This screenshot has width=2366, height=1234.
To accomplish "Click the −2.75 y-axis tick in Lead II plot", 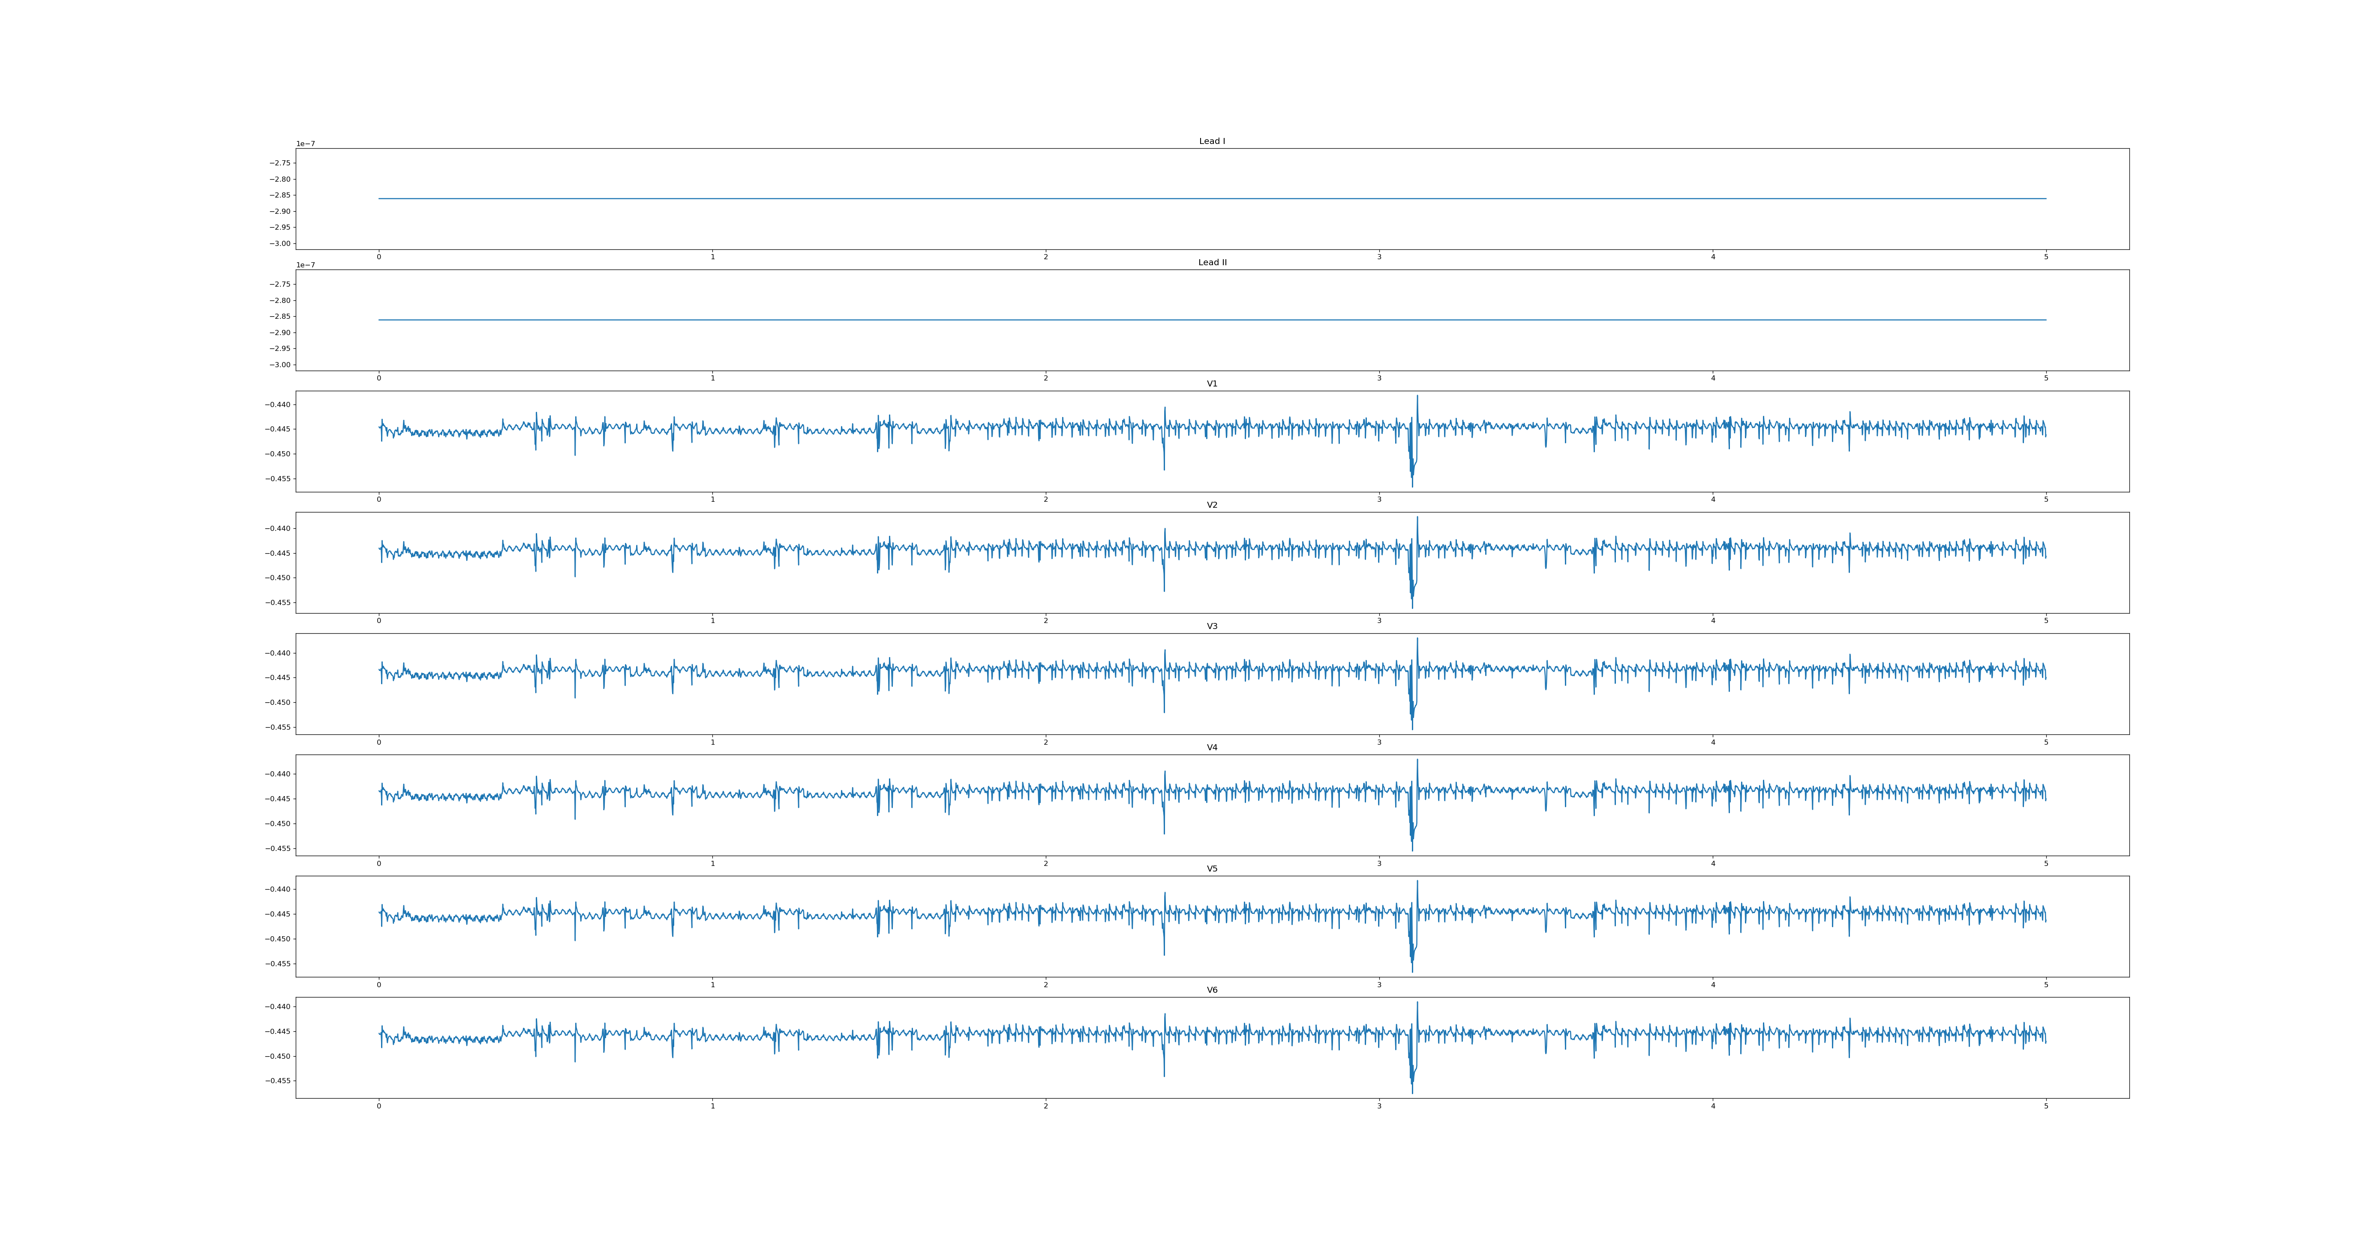I will [280, 285].
